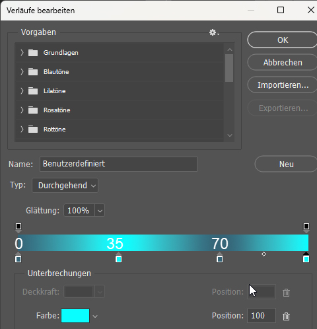Click the Name input field

click(118, 164)
